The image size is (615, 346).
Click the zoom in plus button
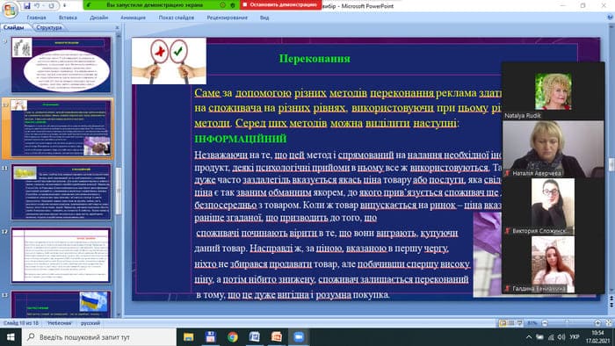pos(597,323)
